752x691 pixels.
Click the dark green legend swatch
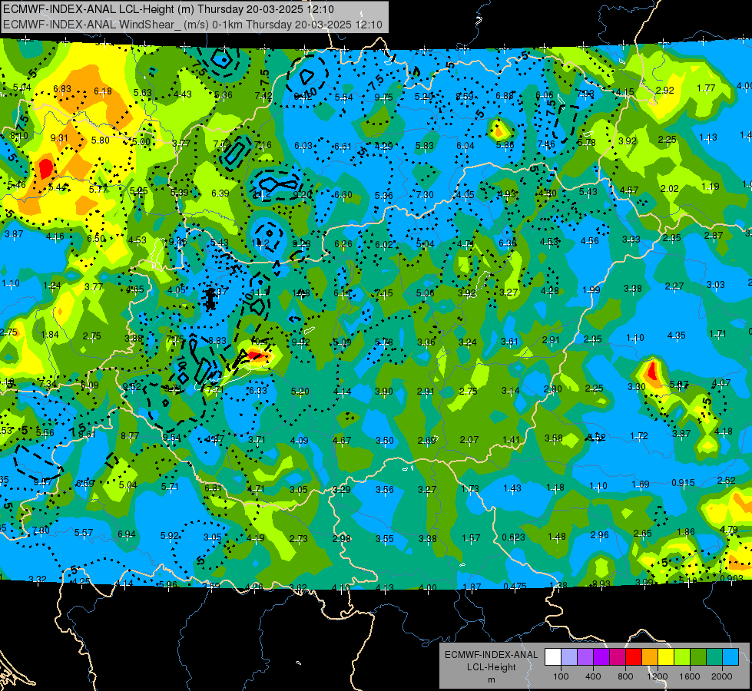click(698, 657)
